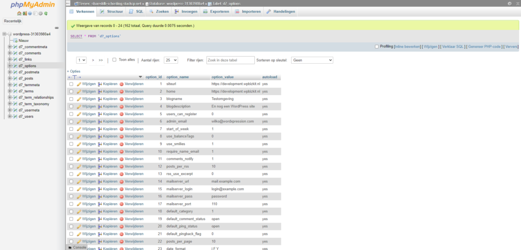Enable the Profiling checkbox
This screenshot has width=521, height=250.
pos(377,46)
